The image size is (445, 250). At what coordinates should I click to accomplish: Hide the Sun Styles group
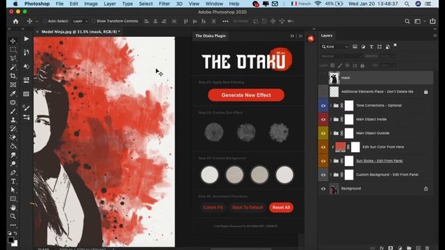click(323, 161)
